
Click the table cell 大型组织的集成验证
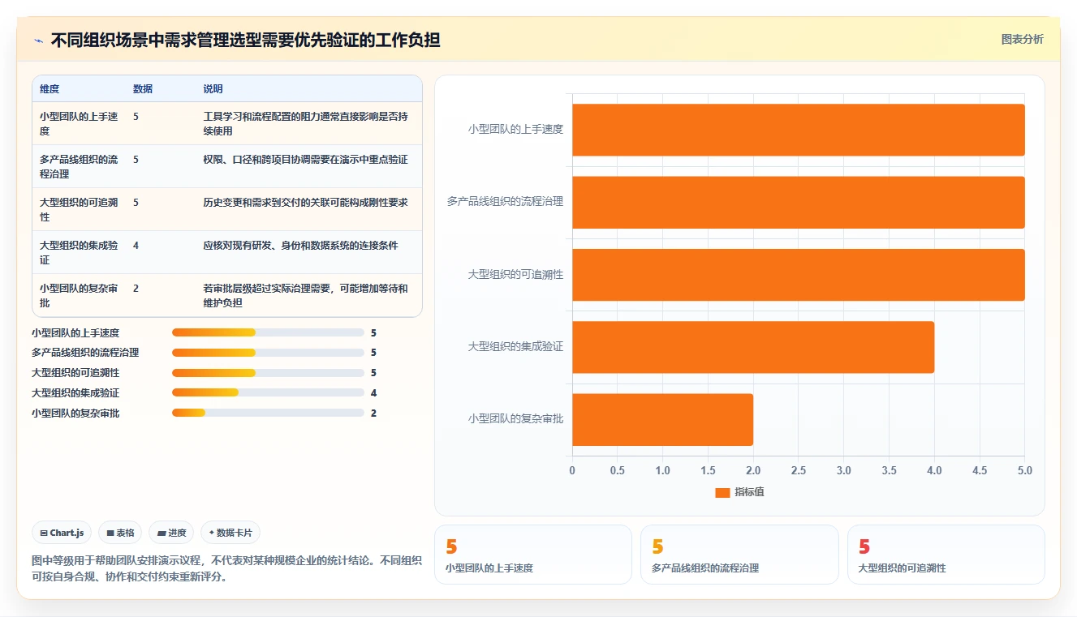pyautogui.click(x=79, y=252)
